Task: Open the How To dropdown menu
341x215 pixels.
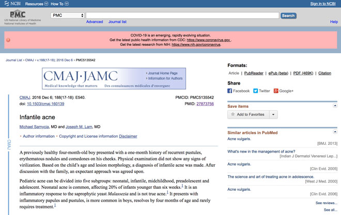Action: [59, 4]
